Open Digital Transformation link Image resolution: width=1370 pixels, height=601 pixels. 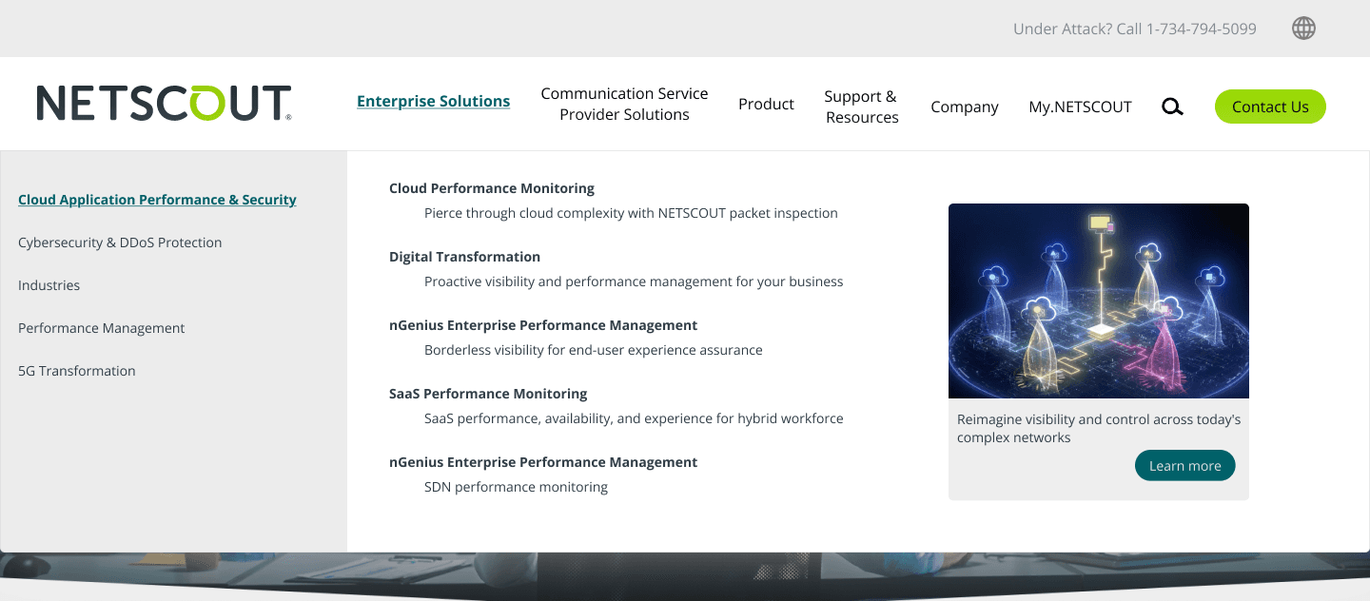click(464, 257)
